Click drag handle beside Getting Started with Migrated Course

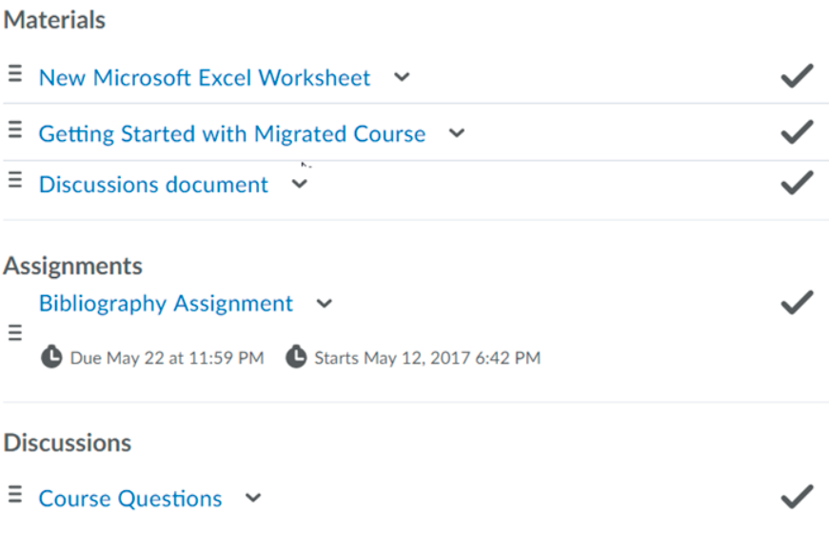coord(15,129)
